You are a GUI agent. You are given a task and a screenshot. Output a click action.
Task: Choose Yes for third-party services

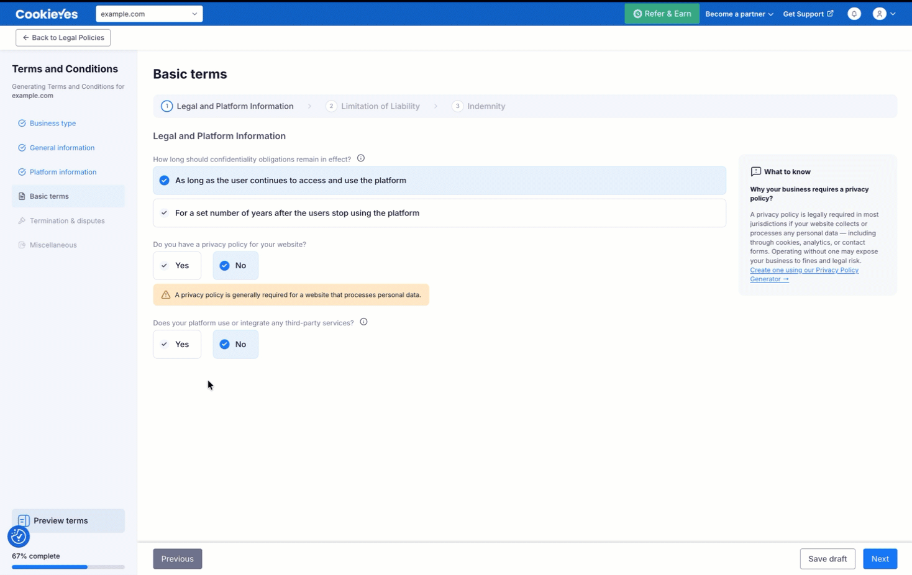coord(177,344)
